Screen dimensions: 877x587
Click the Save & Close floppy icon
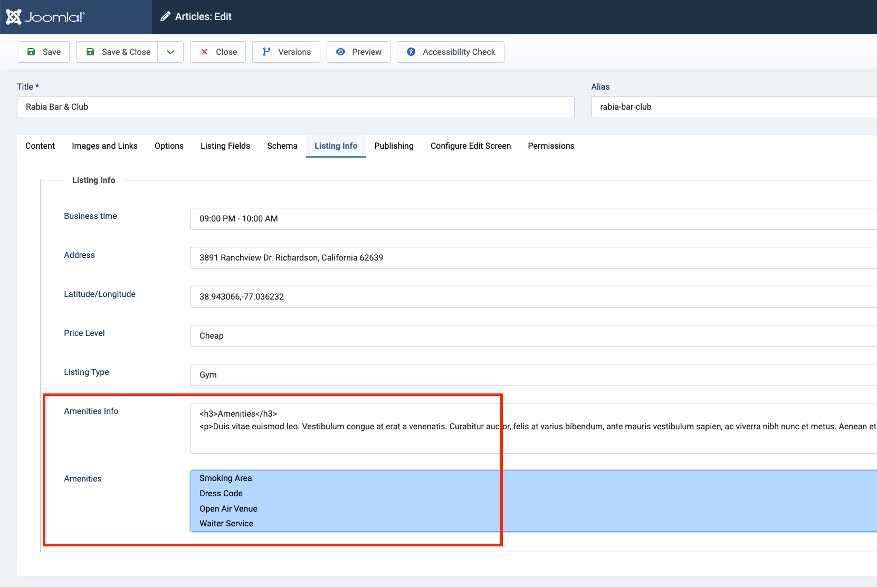point(90,52)
